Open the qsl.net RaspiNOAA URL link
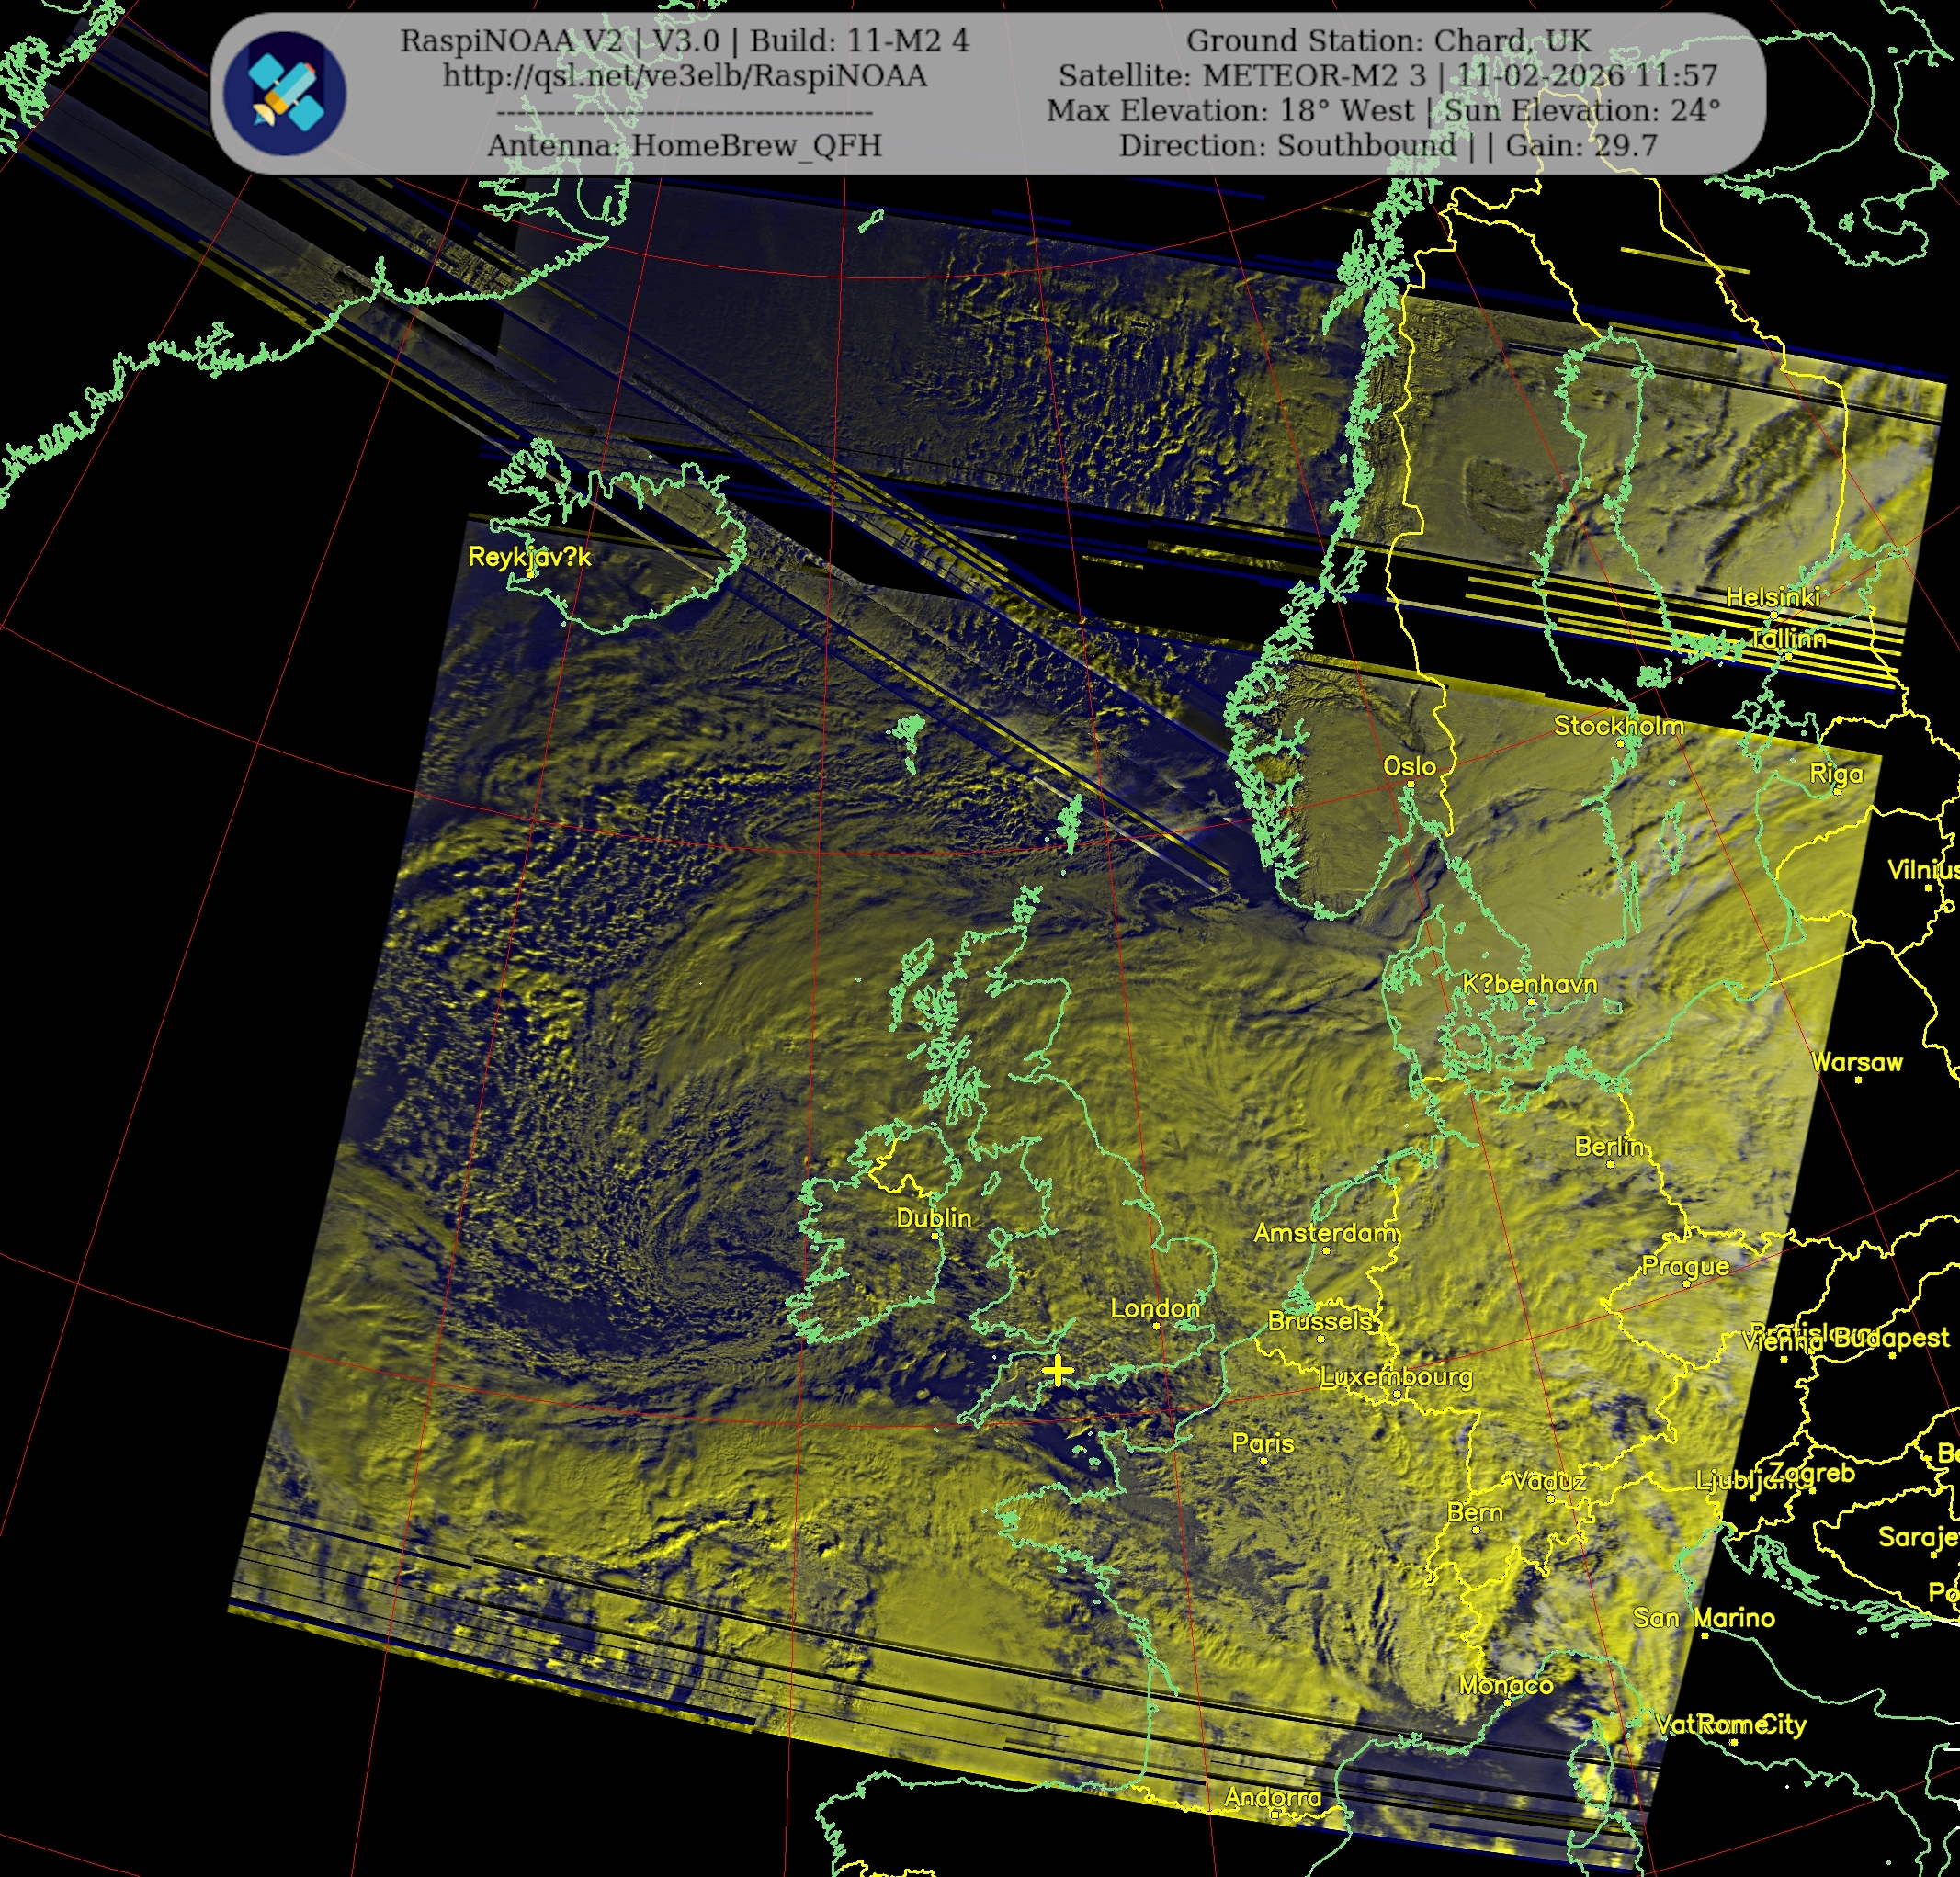 point(684,76)
